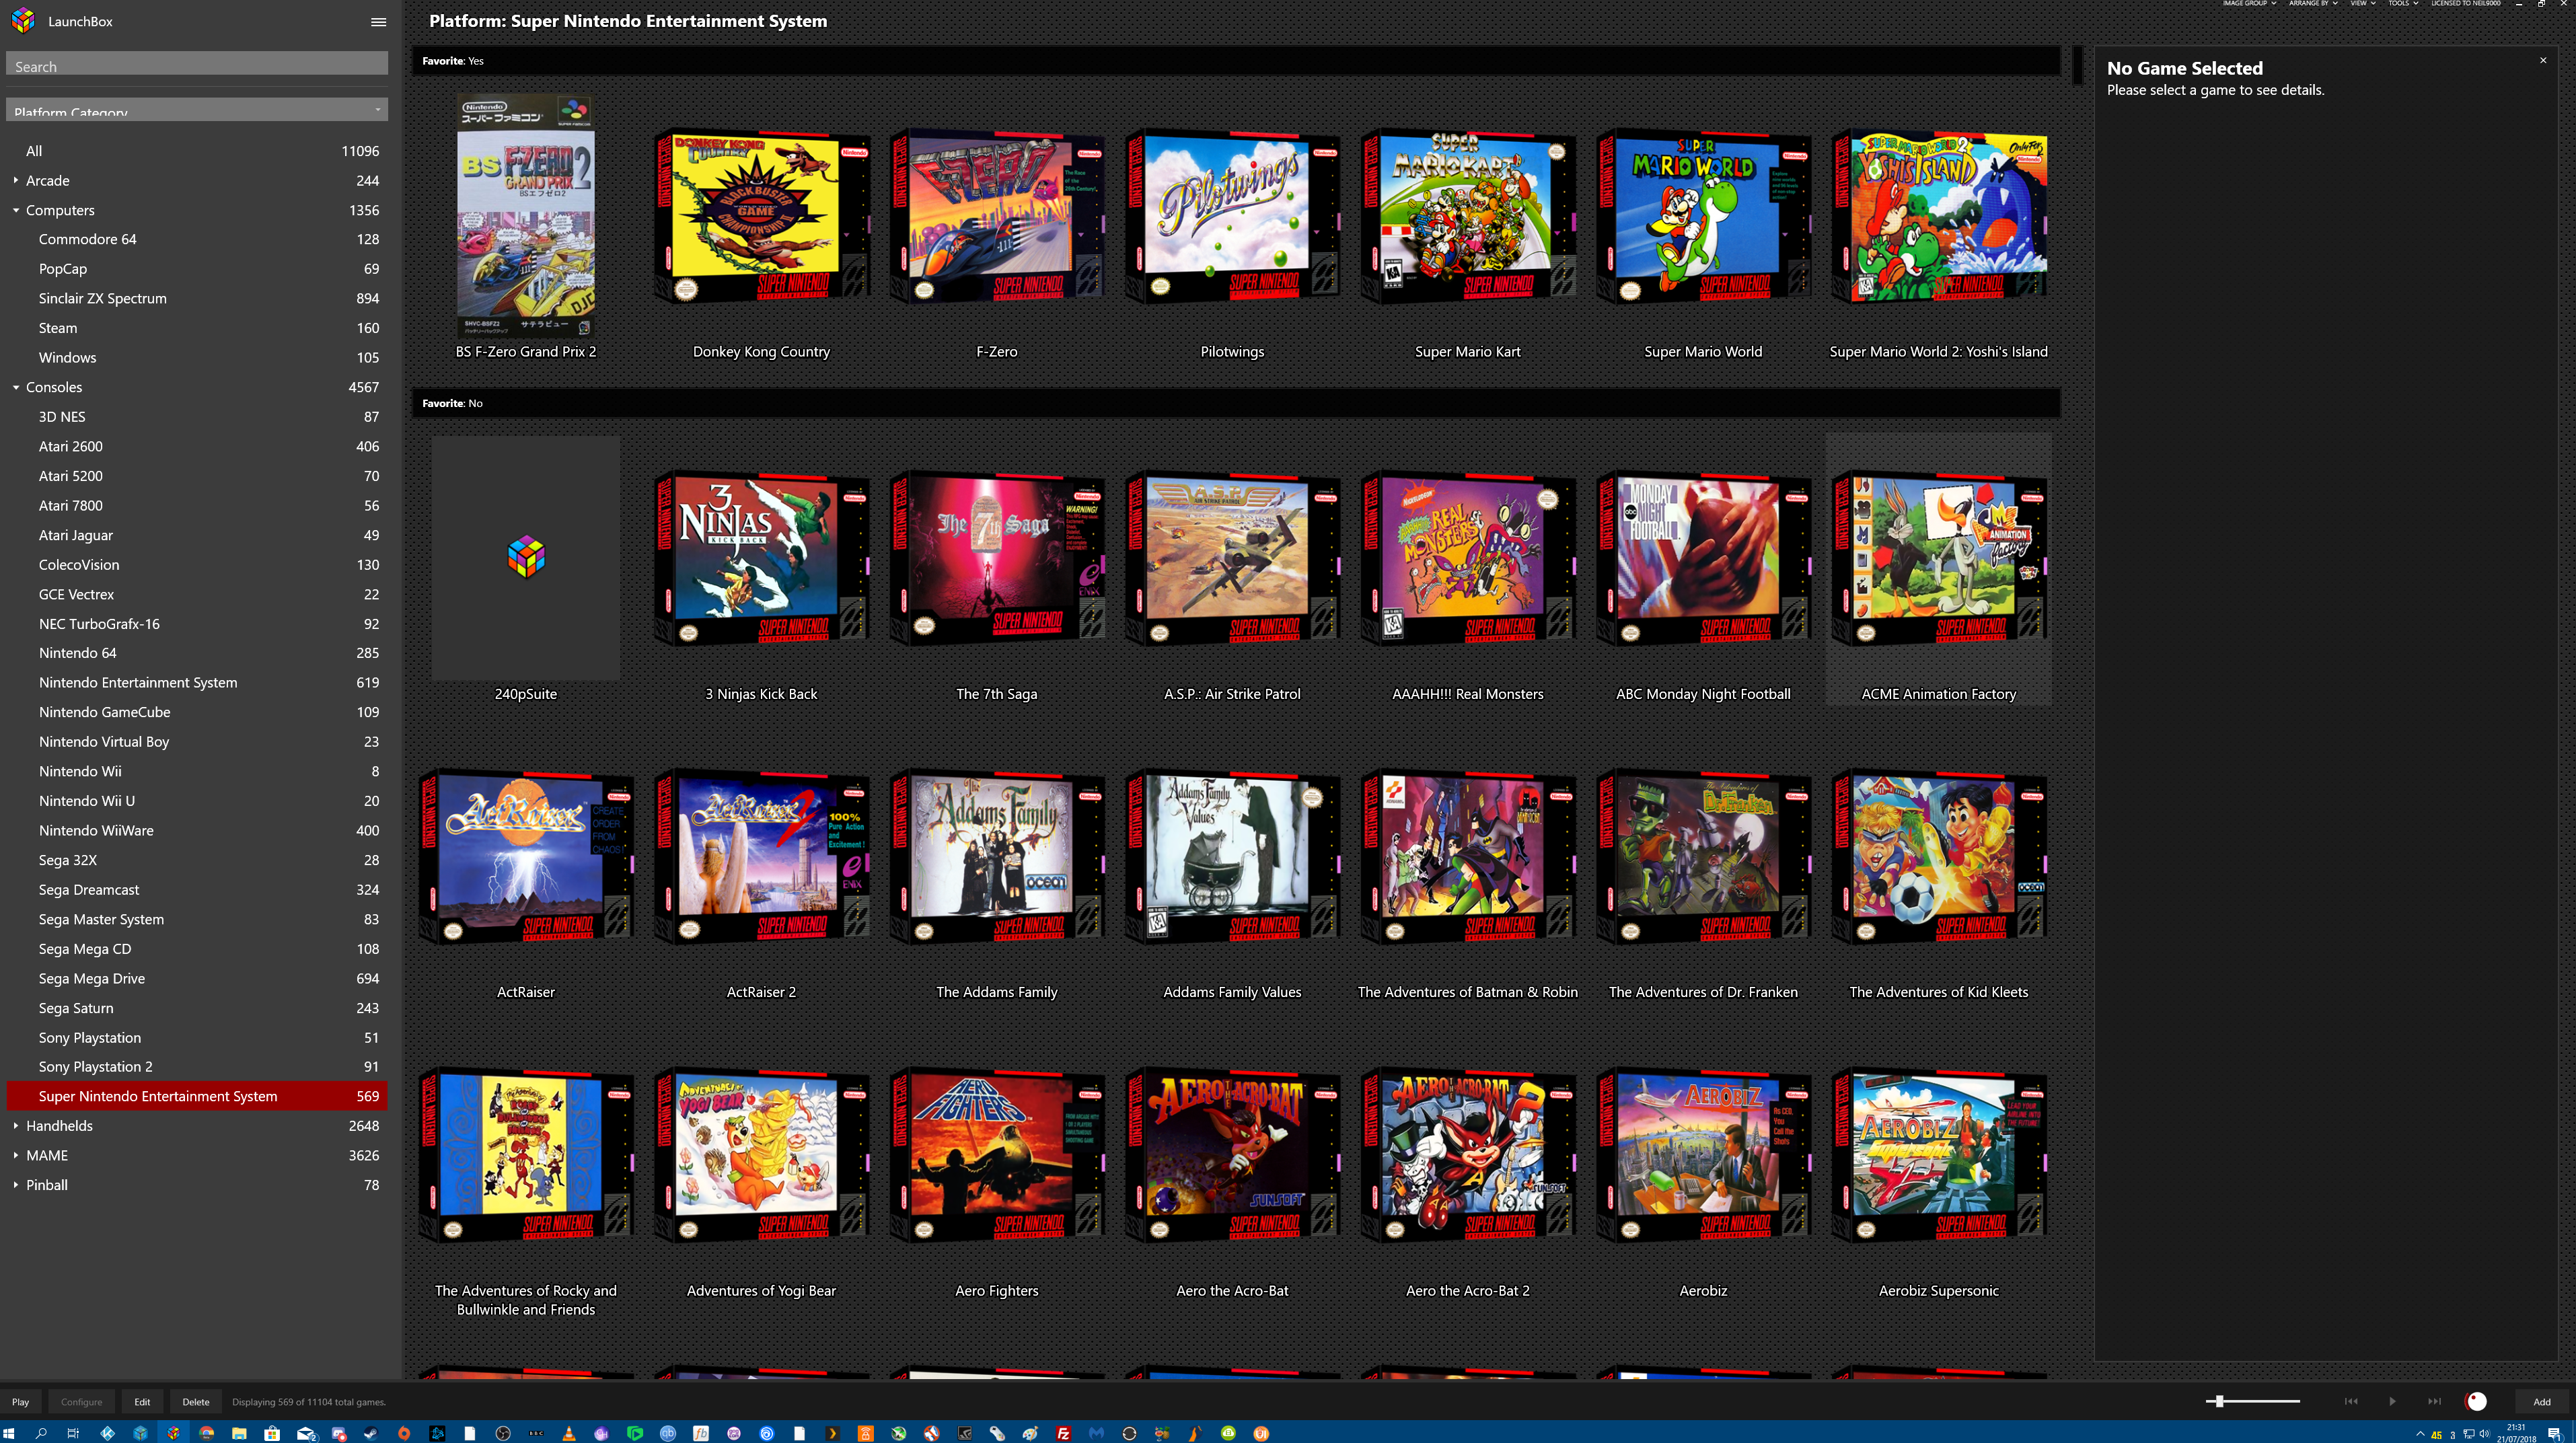Open the LaunchBox hamburger menu
The width and height of the screenshot is (2576, 1443).
point(378,22)
